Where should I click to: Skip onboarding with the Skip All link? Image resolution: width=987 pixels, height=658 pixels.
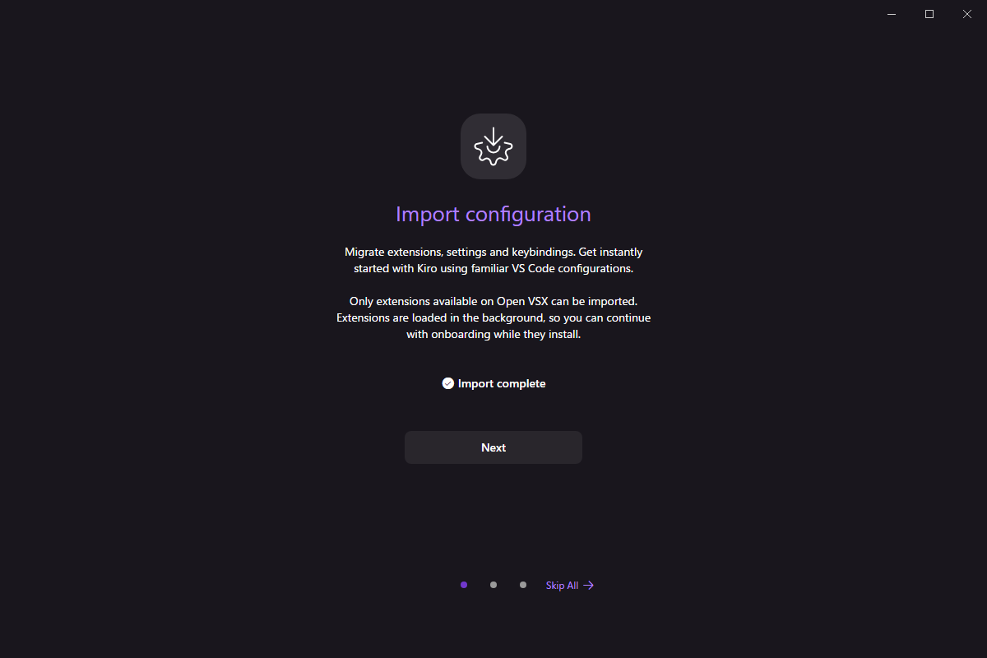click(x=562, y=586)
